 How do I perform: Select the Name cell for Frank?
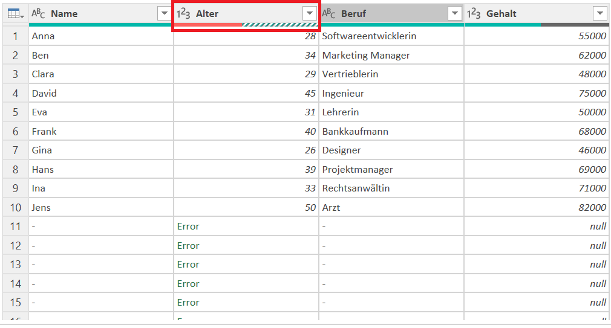(101, 132)
